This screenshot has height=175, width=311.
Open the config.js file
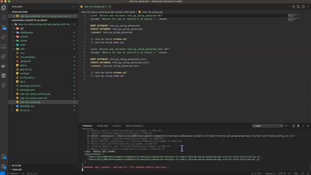[x=25, y=73]
